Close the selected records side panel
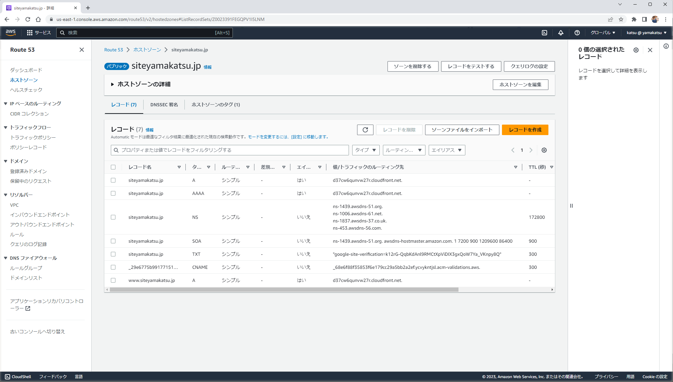Image resolution: width=673 pixels, height=382 pixels. 650,50
